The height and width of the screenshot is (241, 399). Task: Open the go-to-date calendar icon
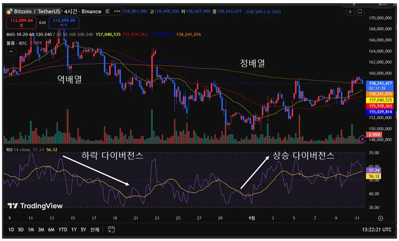coord(111,229)
